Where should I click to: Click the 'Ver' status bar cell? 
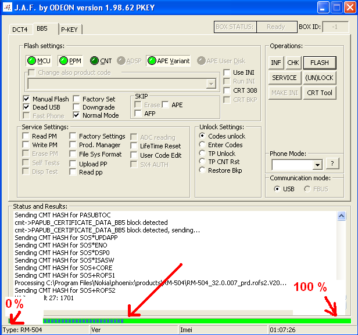point(133,330)
